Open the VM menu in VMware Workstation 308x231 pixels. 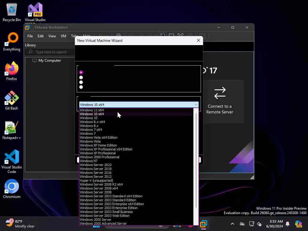point(63,36)
